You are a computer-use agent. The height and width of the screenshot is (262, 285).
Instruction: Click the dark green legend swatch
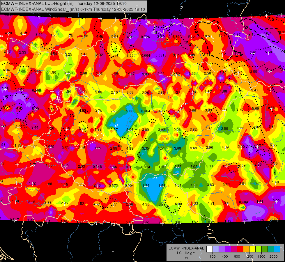(x=264, y=249)
